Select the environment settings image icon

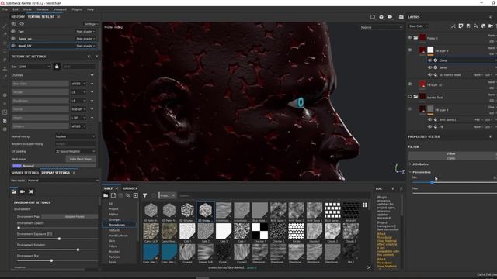click(x=14, y=191)
